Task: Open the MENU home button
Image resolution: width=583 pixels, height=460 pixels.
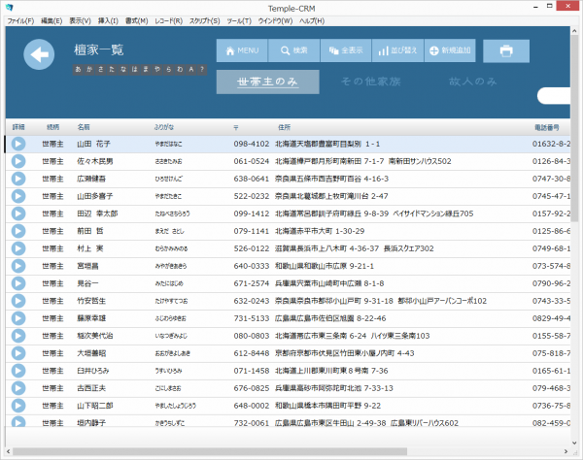Action: (242, 50)
